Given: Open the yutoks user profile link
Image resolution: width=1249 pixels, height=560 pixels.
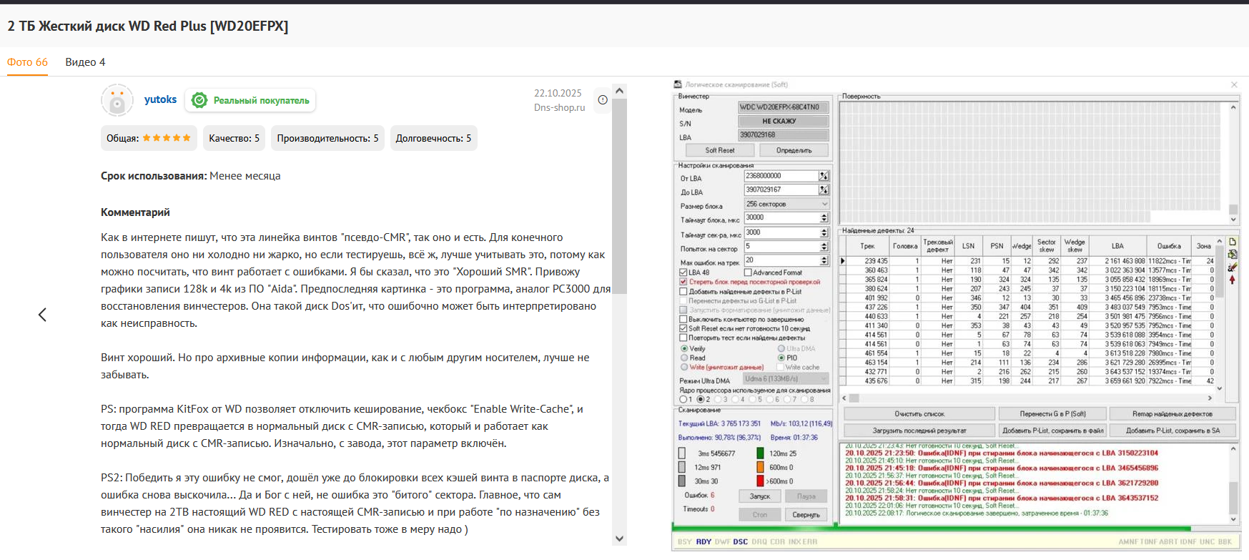Looking at the screenshot, I should point(160,99).
